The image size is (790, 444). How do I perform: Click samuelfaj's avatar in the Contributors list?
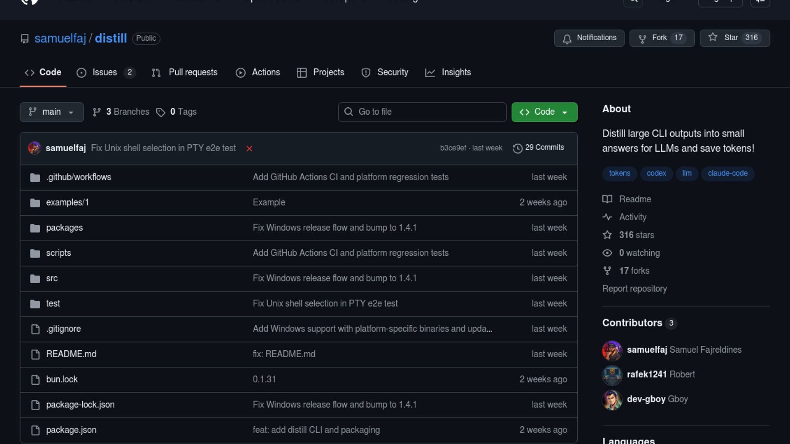click(612, 350)
